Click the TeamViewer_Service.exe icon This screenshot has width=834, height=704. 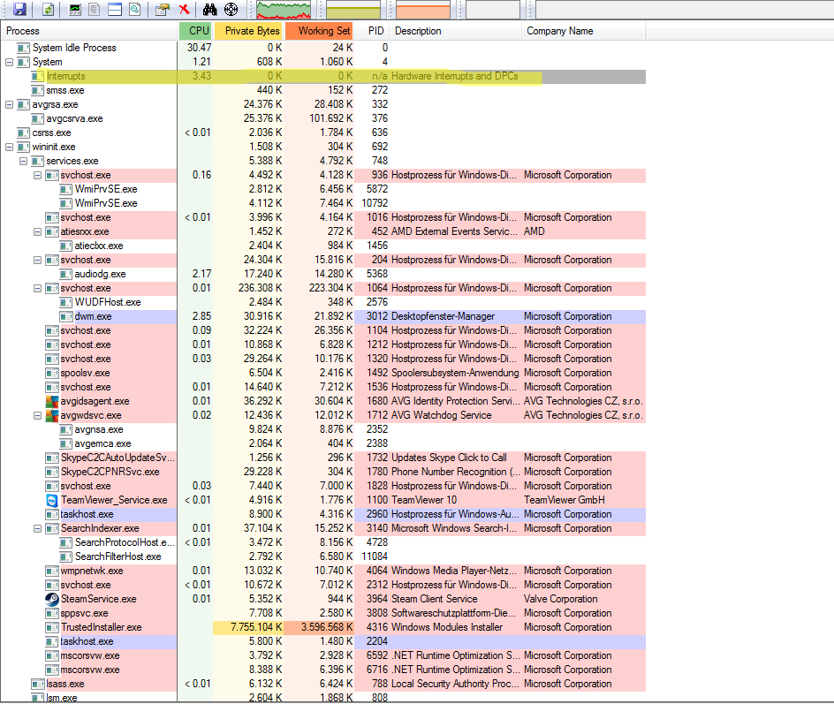(52, 500)
